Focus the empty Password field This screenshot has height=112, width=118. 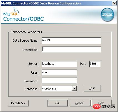pyautogui.click(x=59, y=81)
